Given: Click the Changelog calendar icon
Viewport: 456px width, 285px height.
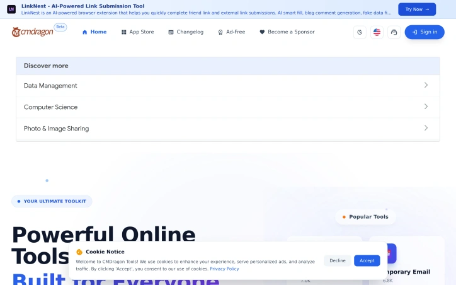Looking at the screenshot, I should [171, 32].
